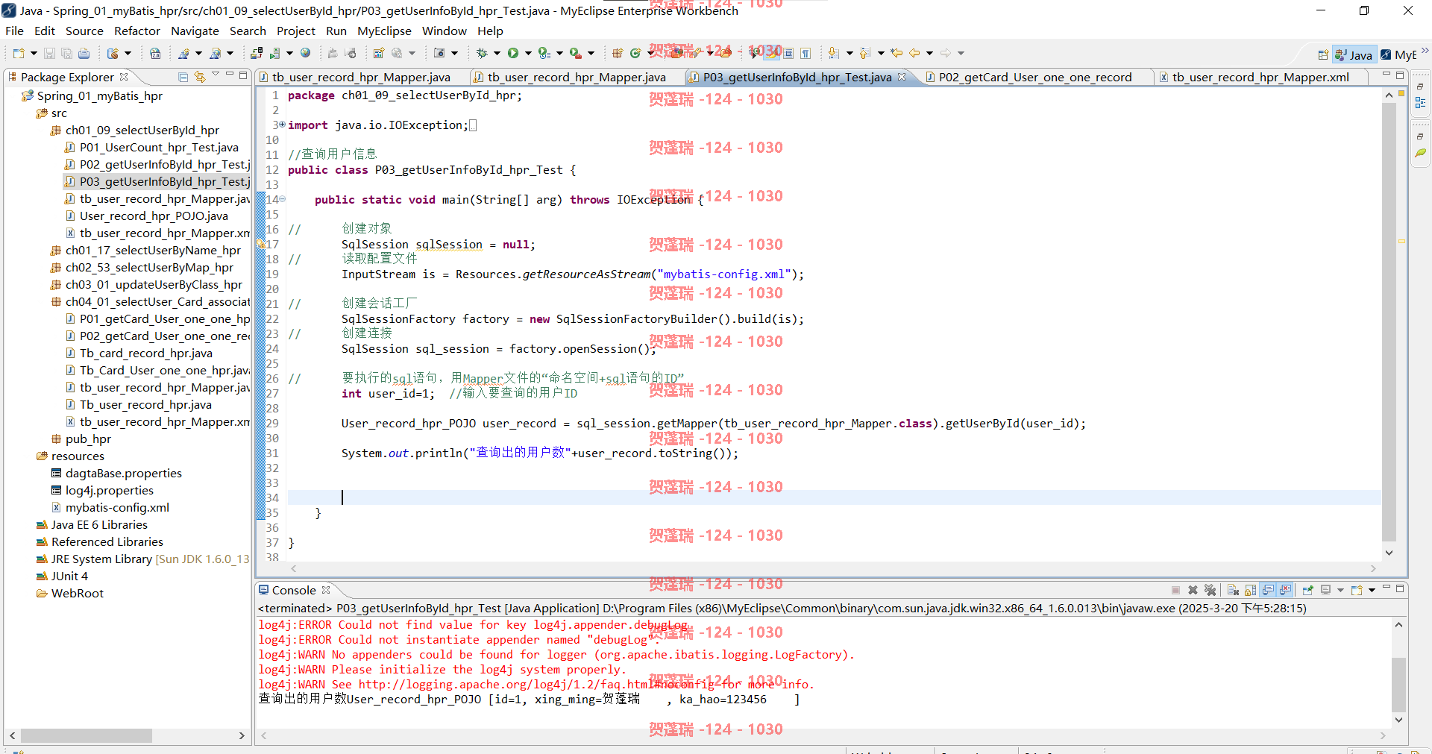Click the Open Console icon
The width and height of the screenshot is (1432, 754).
pyautogui.click(x=1357, y=590)
